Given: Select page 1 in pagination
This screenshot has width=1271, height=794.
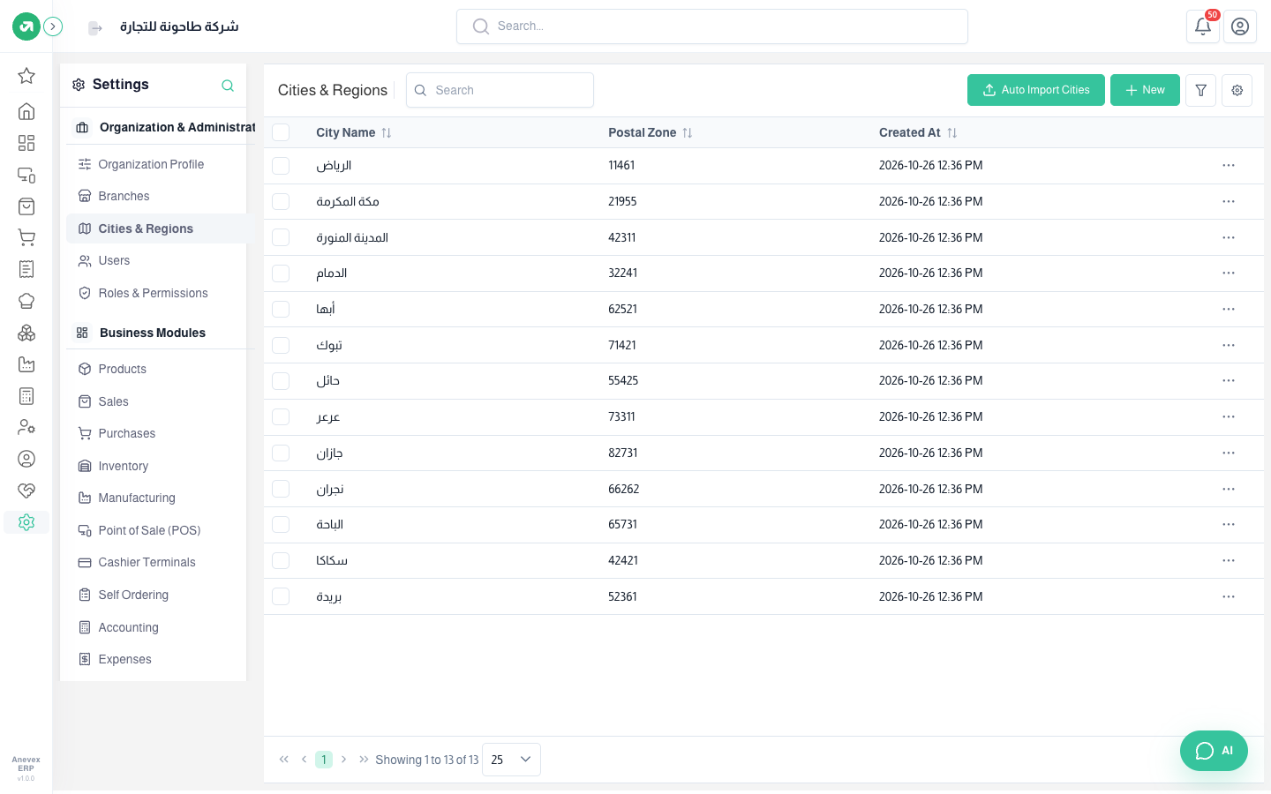Looking at the screenshot, I should [324, 760].
